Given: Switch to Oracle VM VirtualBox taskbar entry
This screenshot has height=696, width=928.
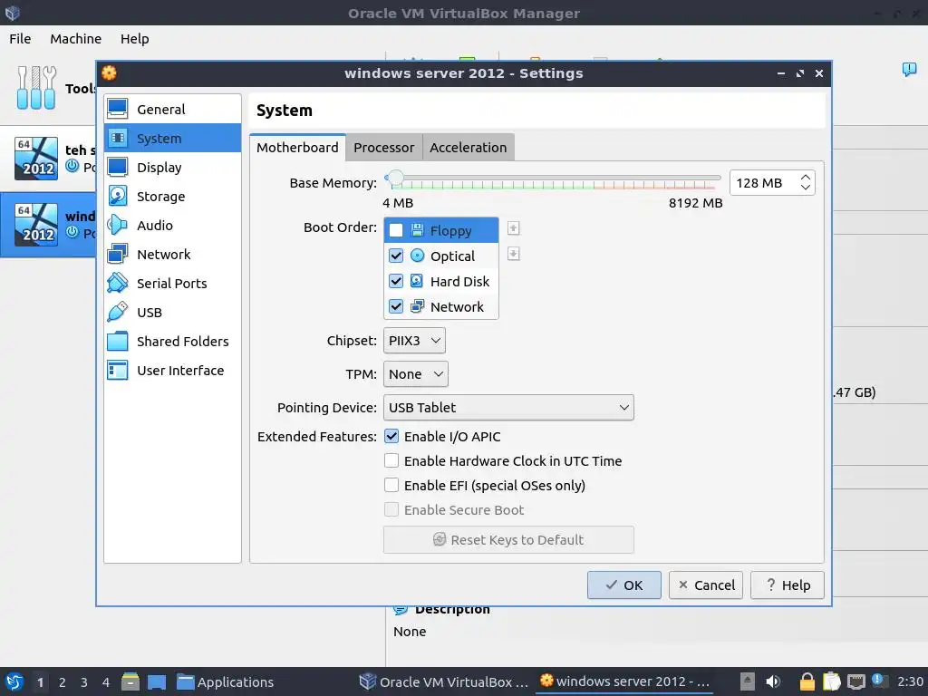Looking at the screenshot, I should pyautogui.click(x=444, y=681).
